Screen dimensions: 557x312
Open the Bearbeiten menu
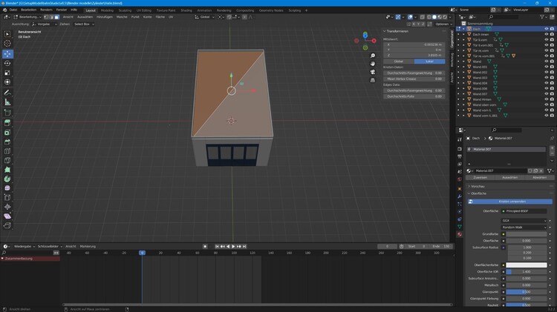point(28,10)
